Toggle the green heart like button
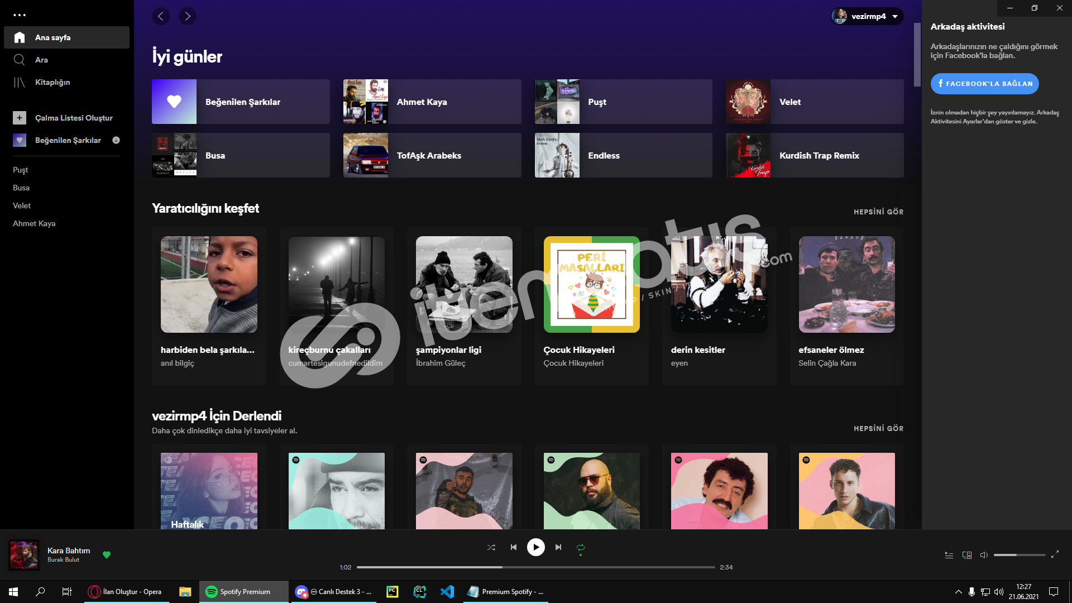 (107, 554)
